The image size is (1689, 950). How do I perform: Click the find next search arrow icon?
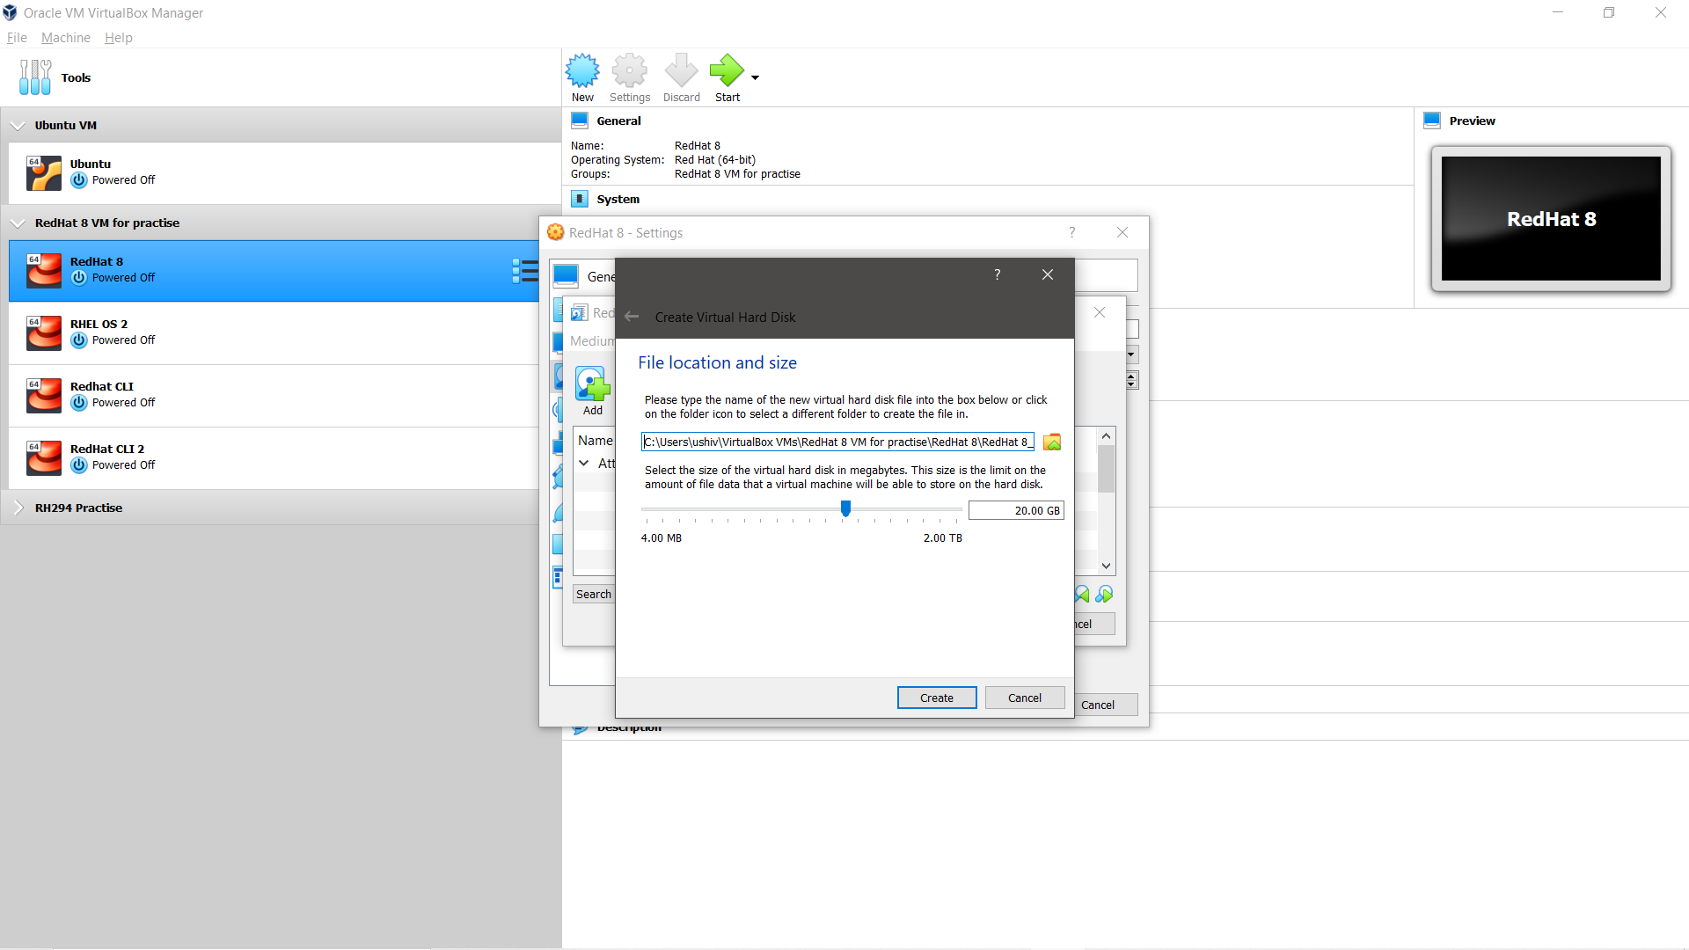pyautogui.click(x=1105, y=595)
